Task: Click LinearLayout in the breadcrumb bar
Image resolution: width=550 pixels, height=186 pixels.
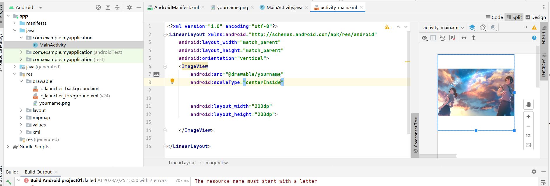Action: pyautogui.click(x=182, y=163)
